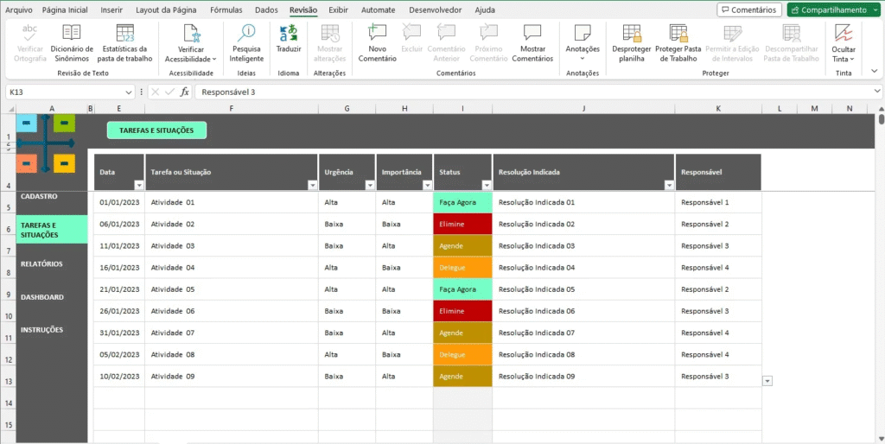Open Estatísticas da pasta de trabalho
Image resolution: width=885 pixels, height=444 pixels.
tap(125, 35)
